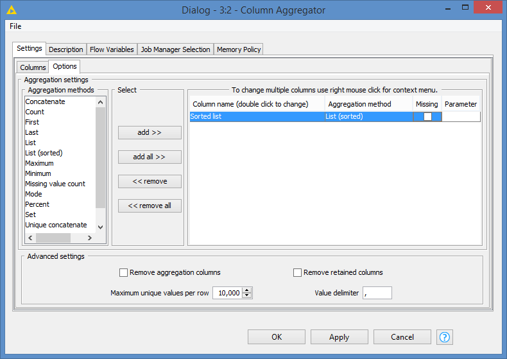Switch to the Columns tab

click(x=33, y=67)
